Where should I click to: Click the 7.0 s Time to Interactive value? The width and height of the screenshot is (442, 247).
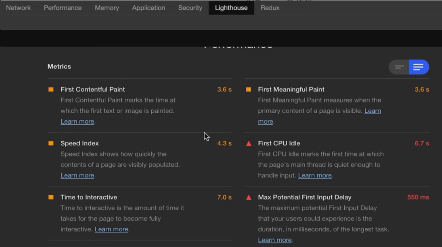coord(224,197)
